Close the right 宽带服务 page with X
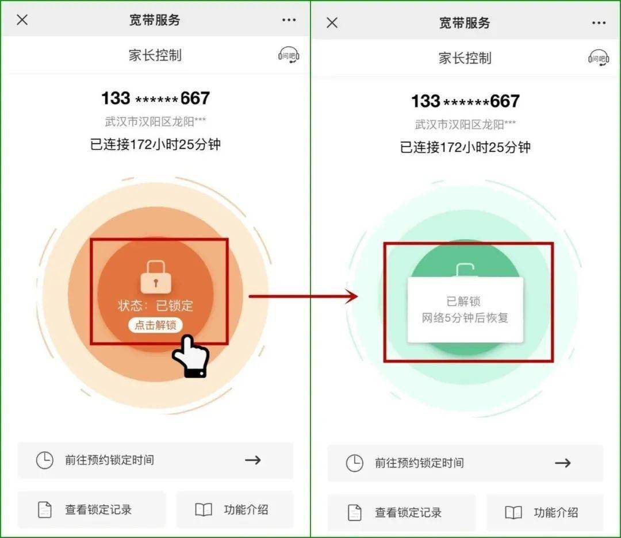 pyautogui.click(x=332, y=22)
